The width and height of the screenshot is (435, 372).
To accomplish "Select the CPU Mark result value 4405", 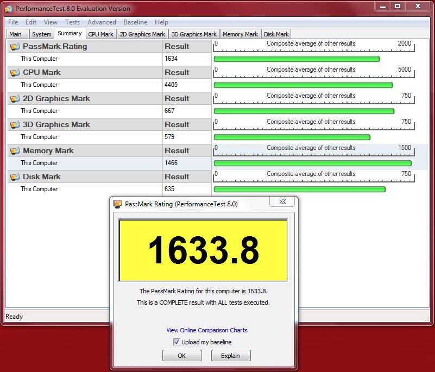I will [171, 85].
